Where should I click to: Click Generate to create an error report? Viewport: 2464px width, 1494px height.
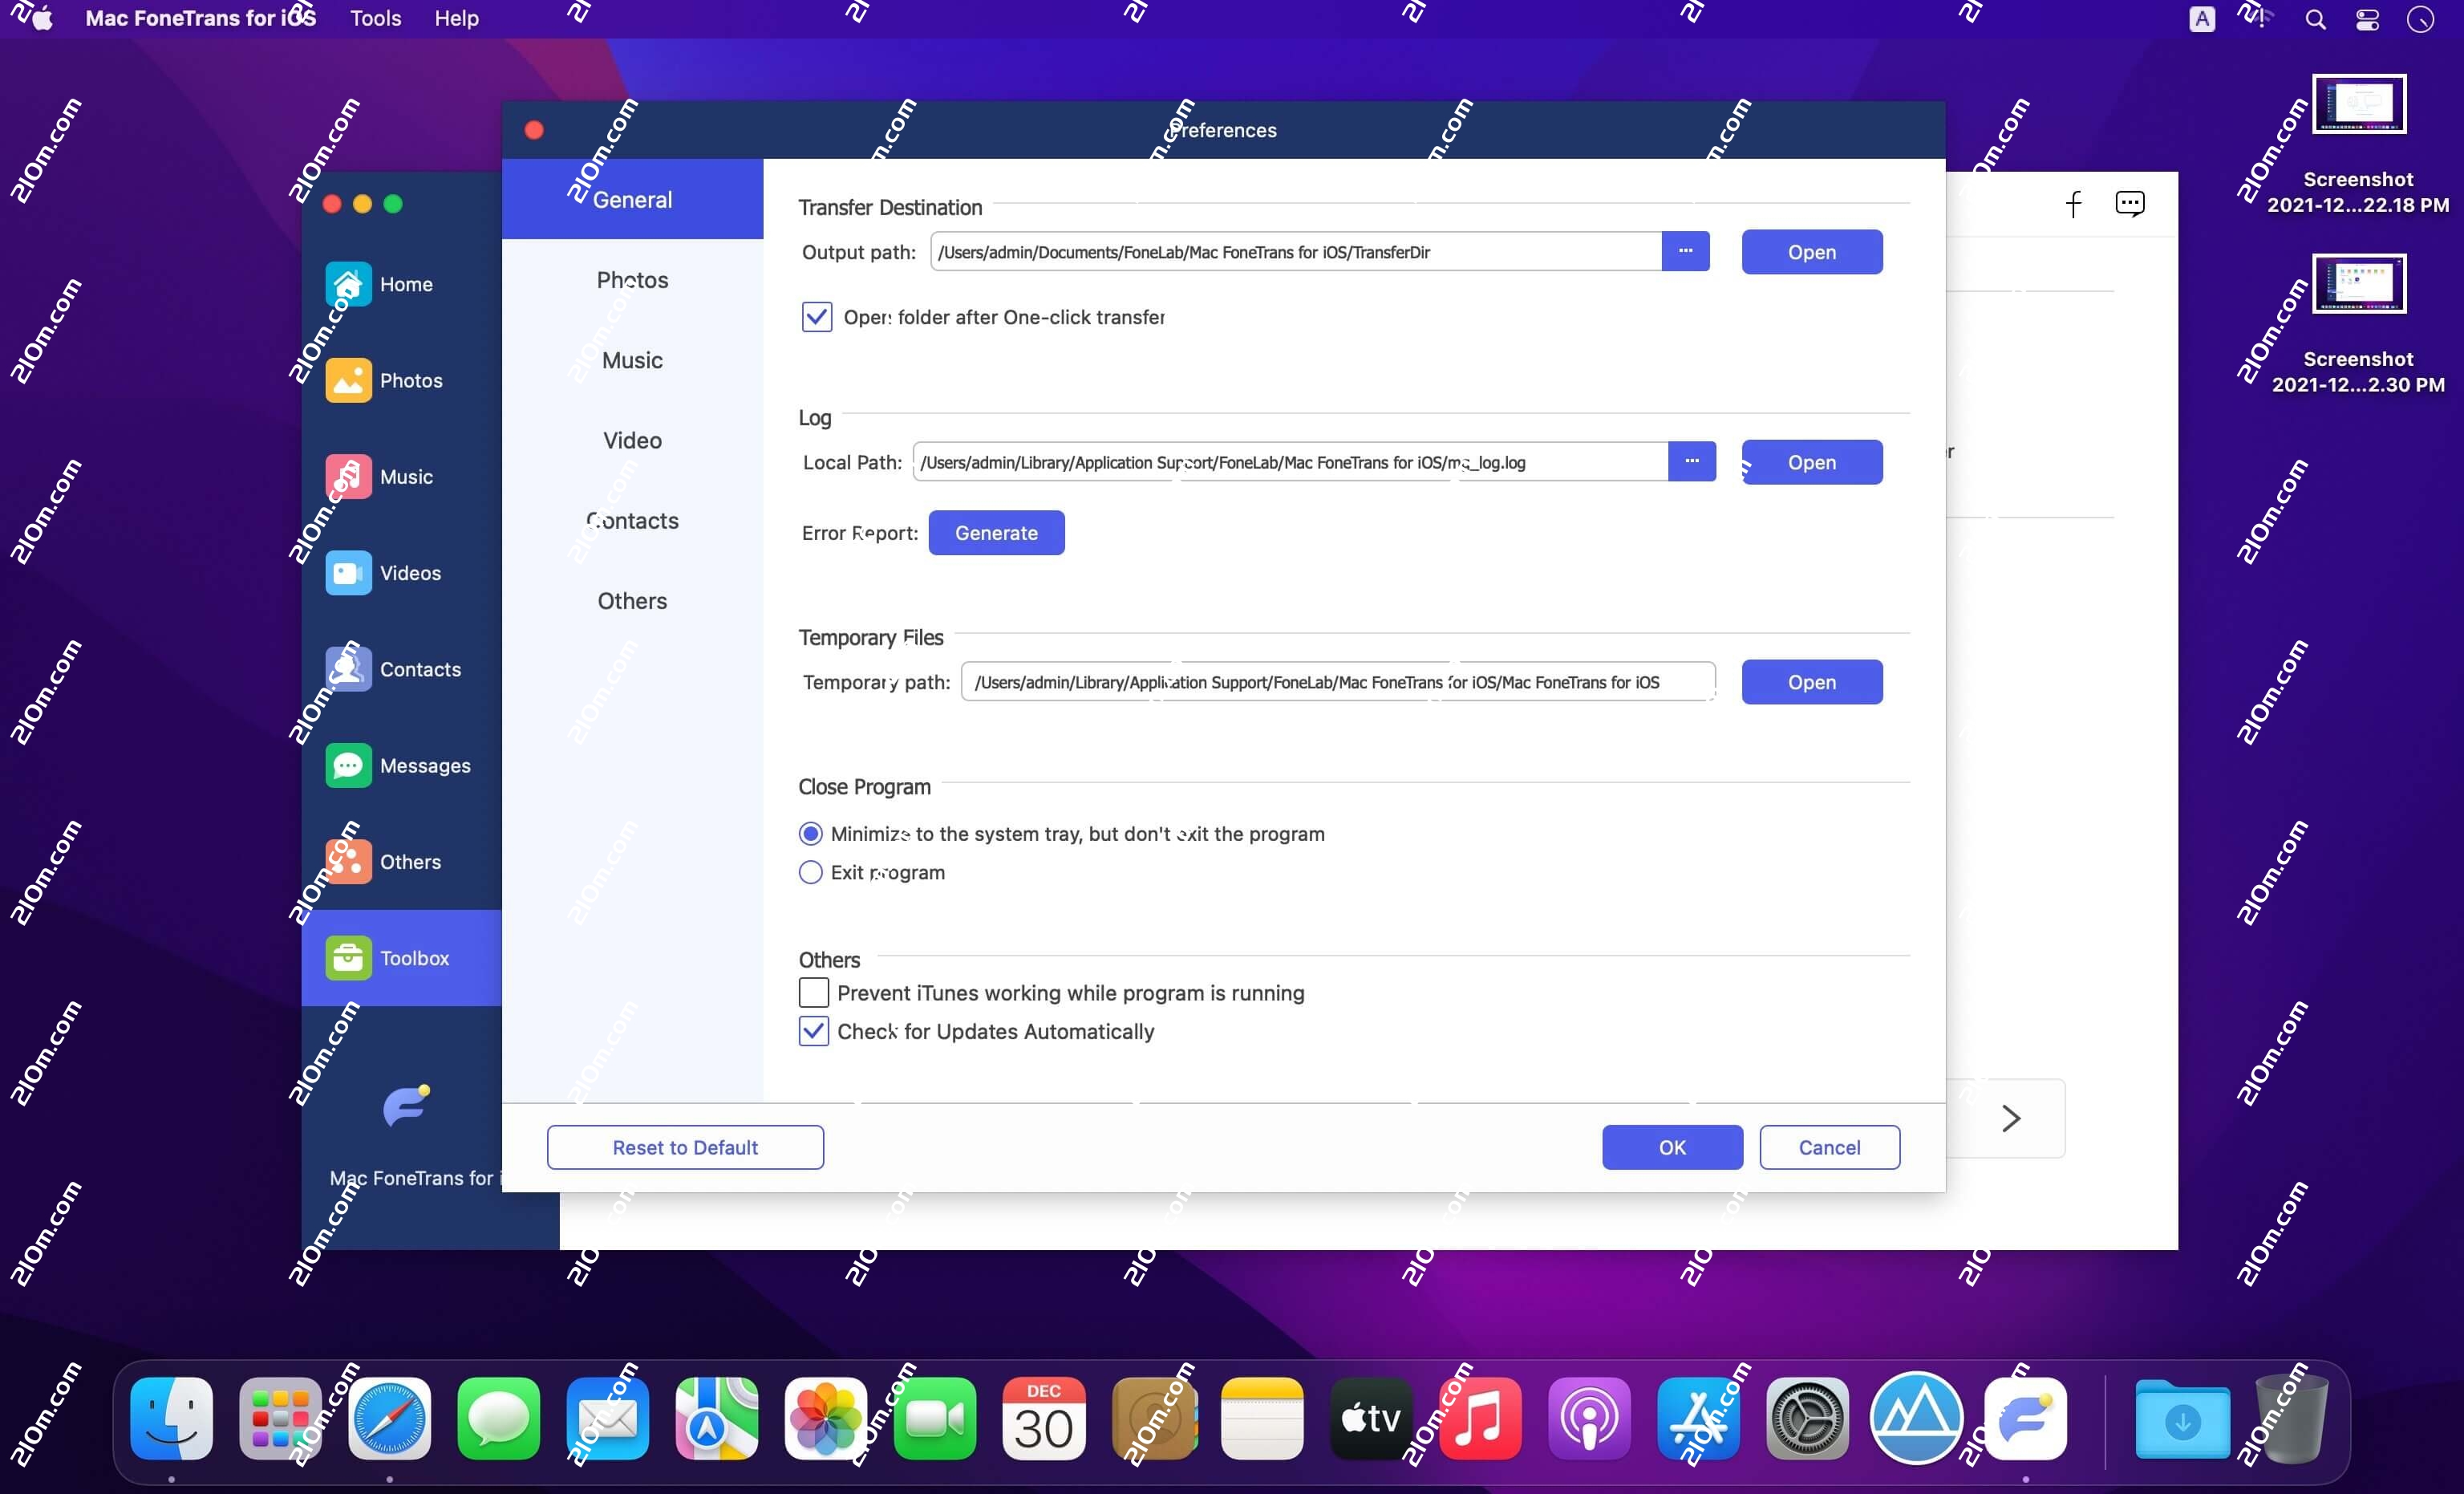click(x=996, y=532)
